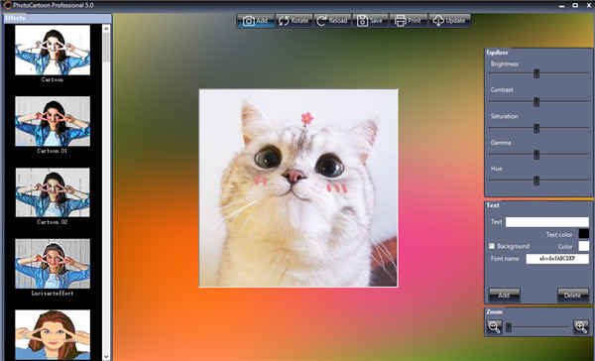Open the Print function

[409, 21]
